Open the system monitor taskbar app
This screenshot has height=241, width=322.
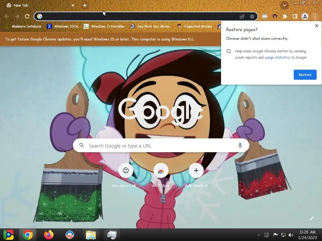tap(112, 235)
